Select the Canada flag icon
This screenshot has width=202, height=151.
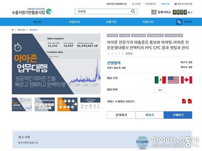point(187,80)
